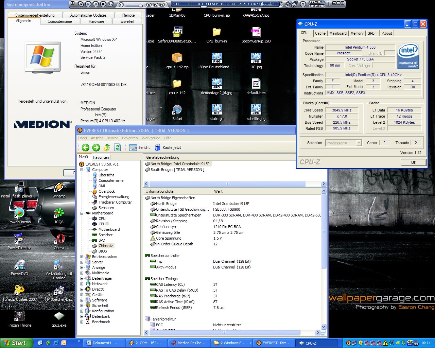The height and width of the screenshot is (348, 435).
Task: Pause the Winamp playback
Action: tap(95, 4)
